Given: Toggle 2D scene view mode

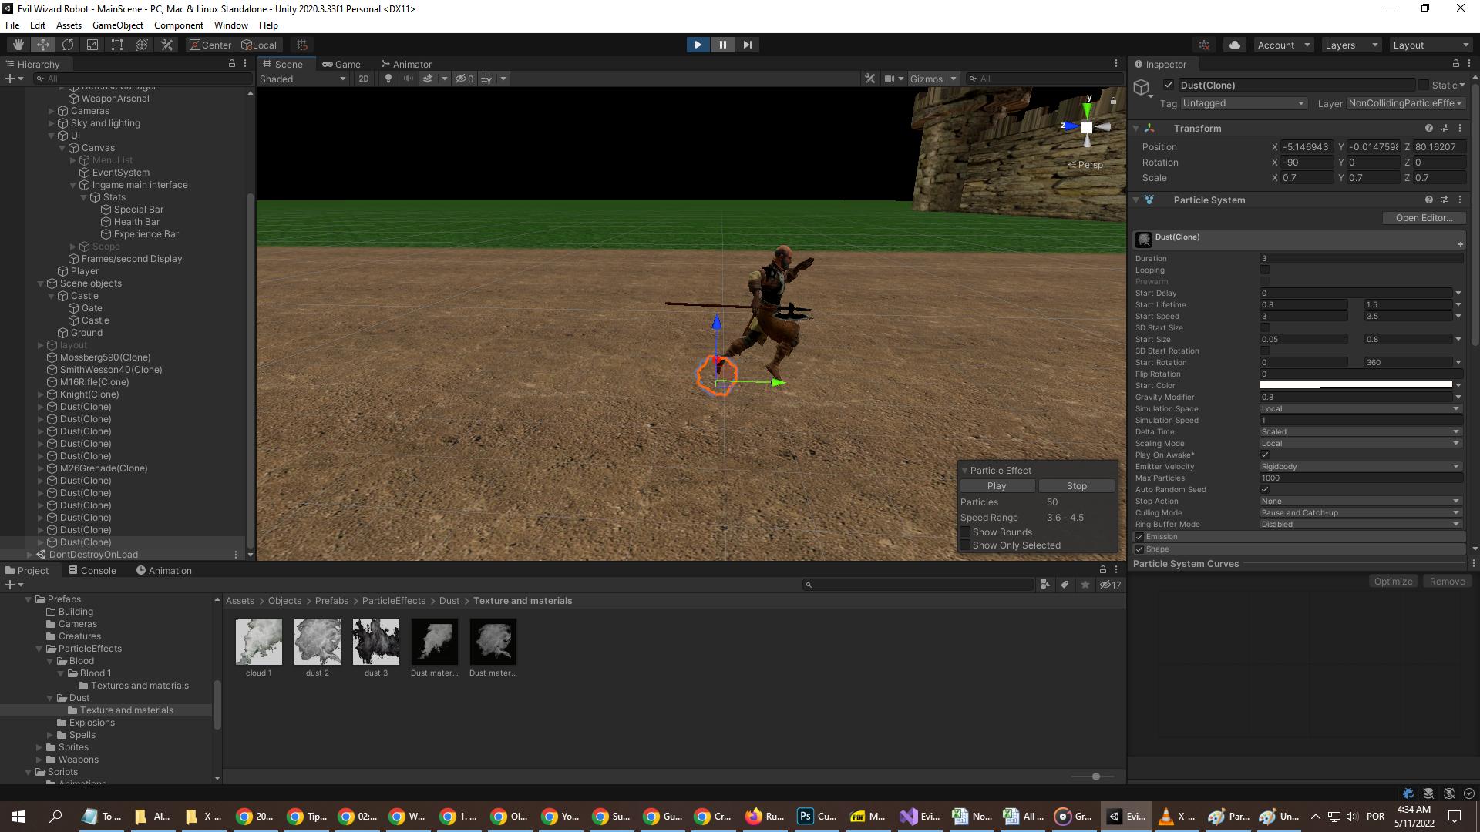Looking at the screenshot, I should pos(364,79).
